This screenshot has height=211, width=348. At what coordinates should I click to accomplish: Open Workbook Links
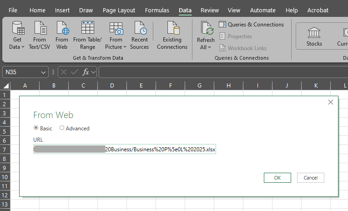(x=243, y=48)
